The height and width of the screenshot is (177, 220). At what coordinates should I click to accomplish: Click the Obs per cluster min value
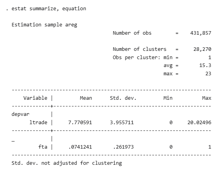tap(210, 58)
